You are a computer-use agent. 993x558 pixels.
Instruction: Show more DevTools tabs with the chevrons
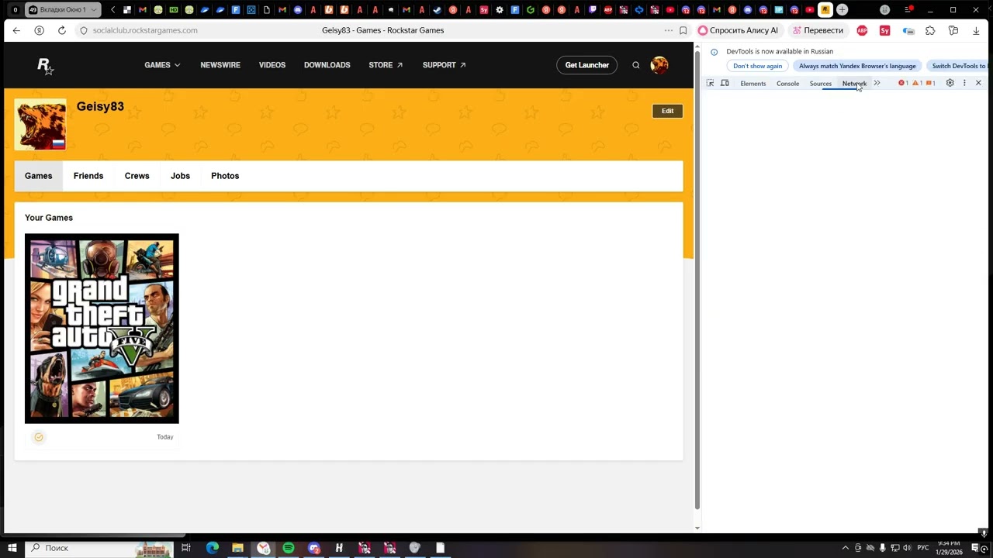(877, 83)
